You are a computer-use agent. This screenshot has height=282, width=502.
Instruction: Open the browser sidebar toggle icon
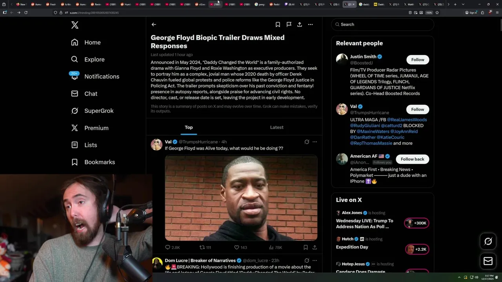click(5, 13)
